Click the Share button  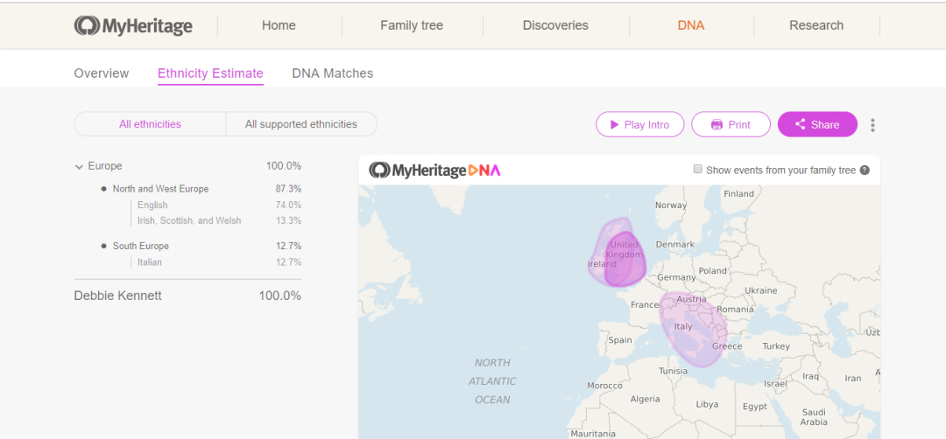pos(817,125)
